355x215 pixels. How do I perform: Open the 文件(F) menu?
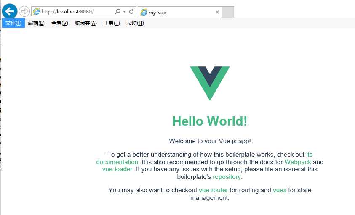13,23
